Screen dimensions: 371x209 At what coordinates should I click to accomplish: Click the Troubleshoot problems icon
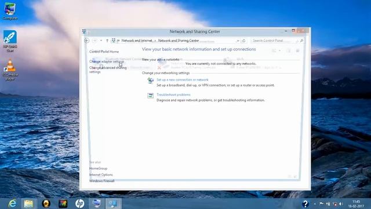click(x=150, y=95)
